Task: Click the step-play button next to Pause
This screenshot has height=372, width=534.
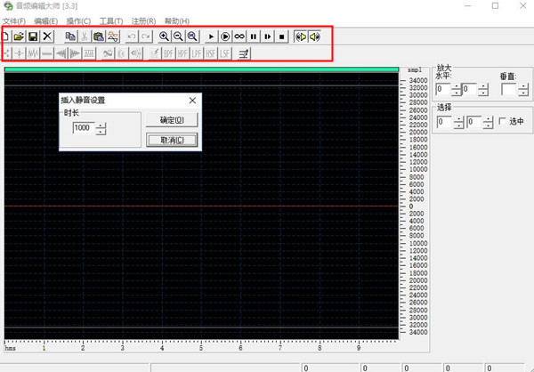Action: coord(268,36)
